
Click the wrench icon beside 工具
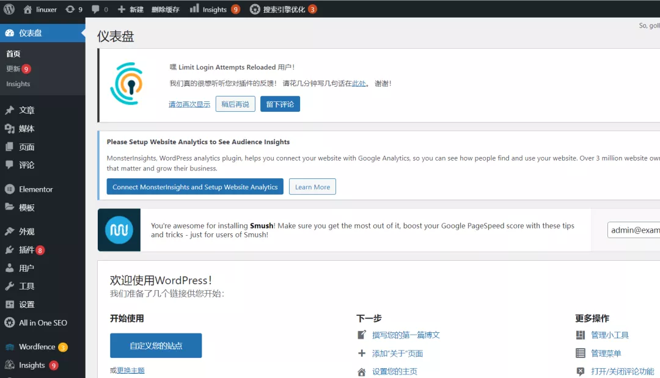[10, 286]
